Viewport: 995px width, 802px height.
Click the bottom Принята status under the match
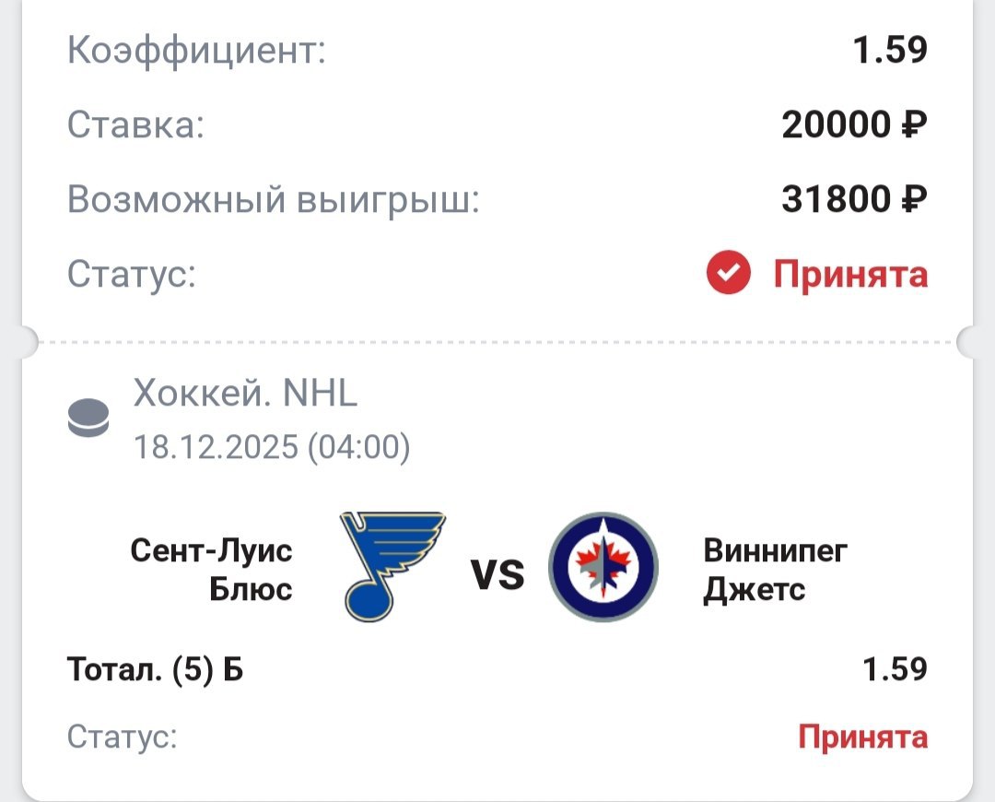tap(862, 737)
